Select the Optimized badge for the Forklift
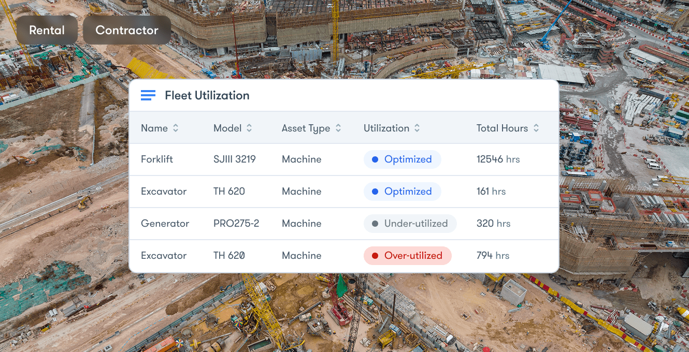The image size is (689, 352). coord(402,159)
